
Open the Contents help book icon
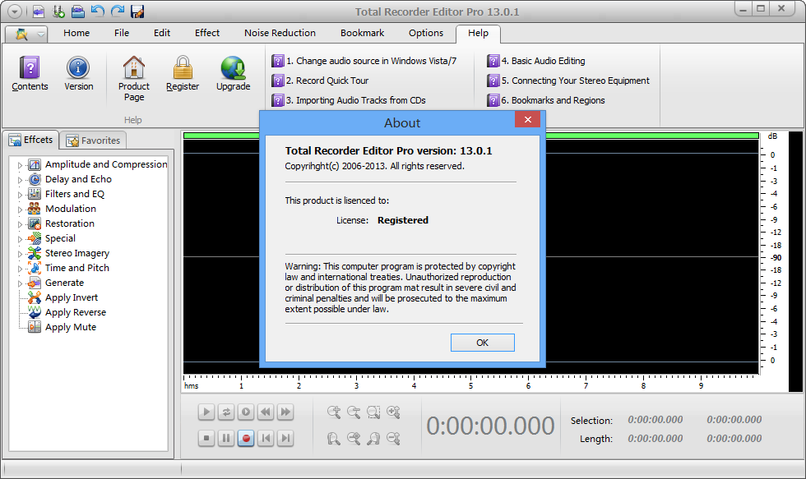(30, 67)
